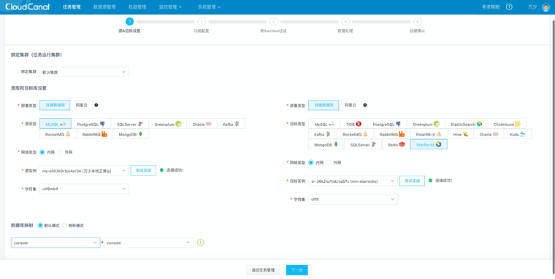
Task: Select Hive as target type
Action: point(461,134)
